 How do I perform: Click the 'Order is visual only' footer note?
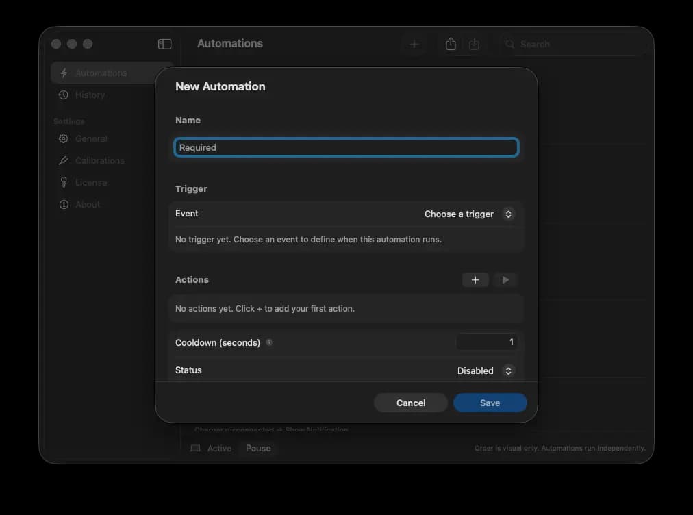560,449
